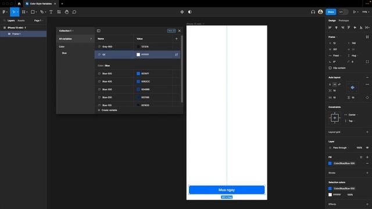Toggle the variables panel sidebar icon
This screenshot has width=372, height=209.
[98, 31]
